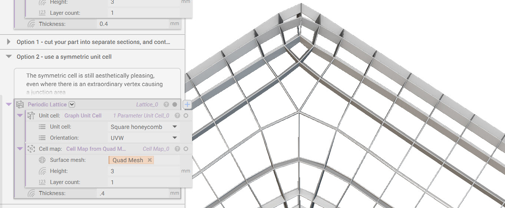
Task: Click the Periodic Lattice title
Action: tap(47, 105)
